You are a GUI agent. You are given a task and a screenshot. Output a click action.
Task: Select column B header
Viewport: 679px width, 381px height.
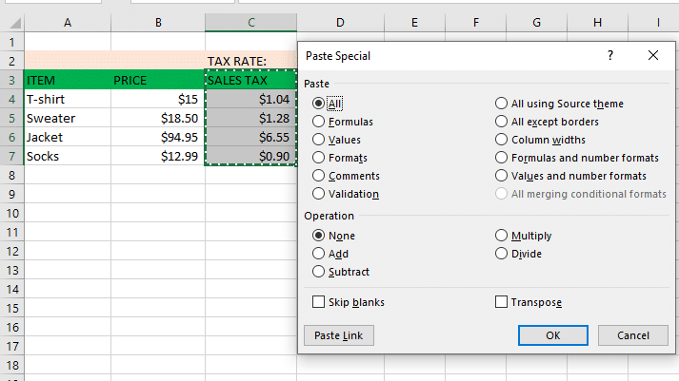pyautogui.click(x=157, y=21)
